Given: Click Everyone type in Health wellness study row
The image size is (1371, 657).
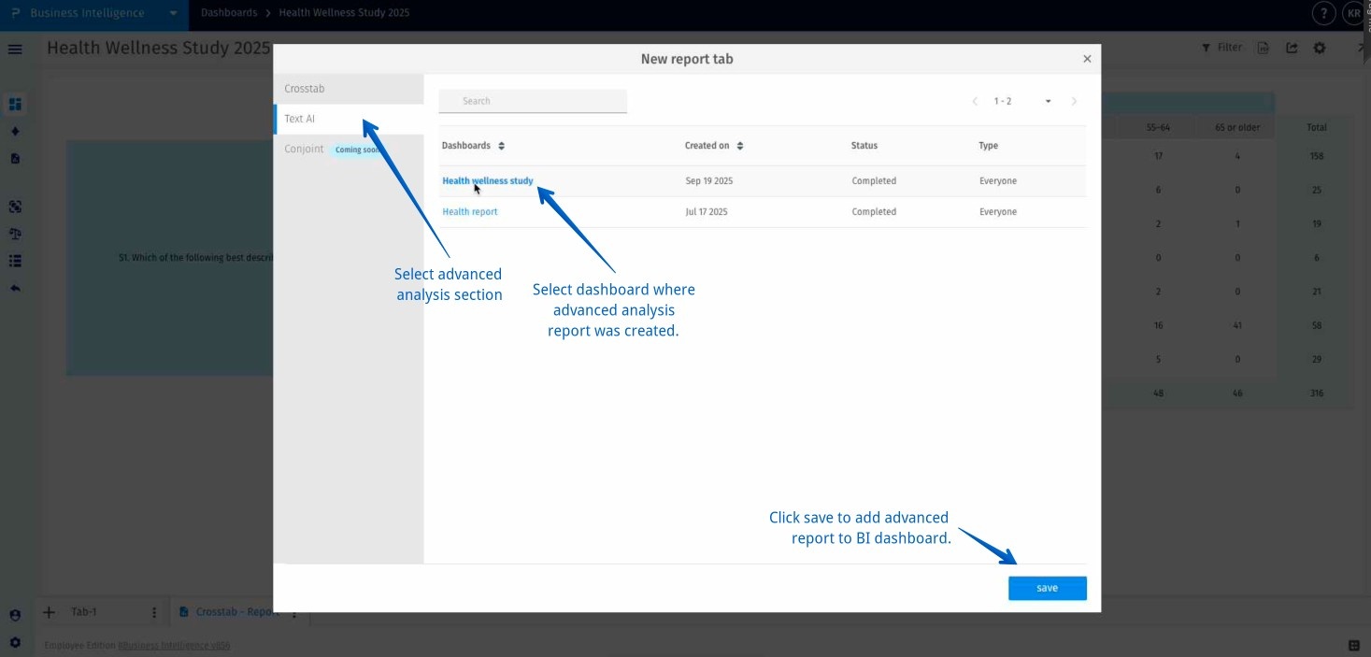Looking at the screenshot, I should pyautogui.click(x=998, y=181).
